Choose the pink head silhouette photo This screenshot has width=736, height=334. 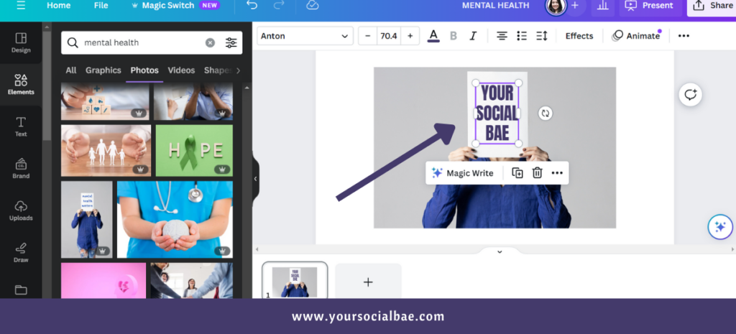[x=103, y=281]
